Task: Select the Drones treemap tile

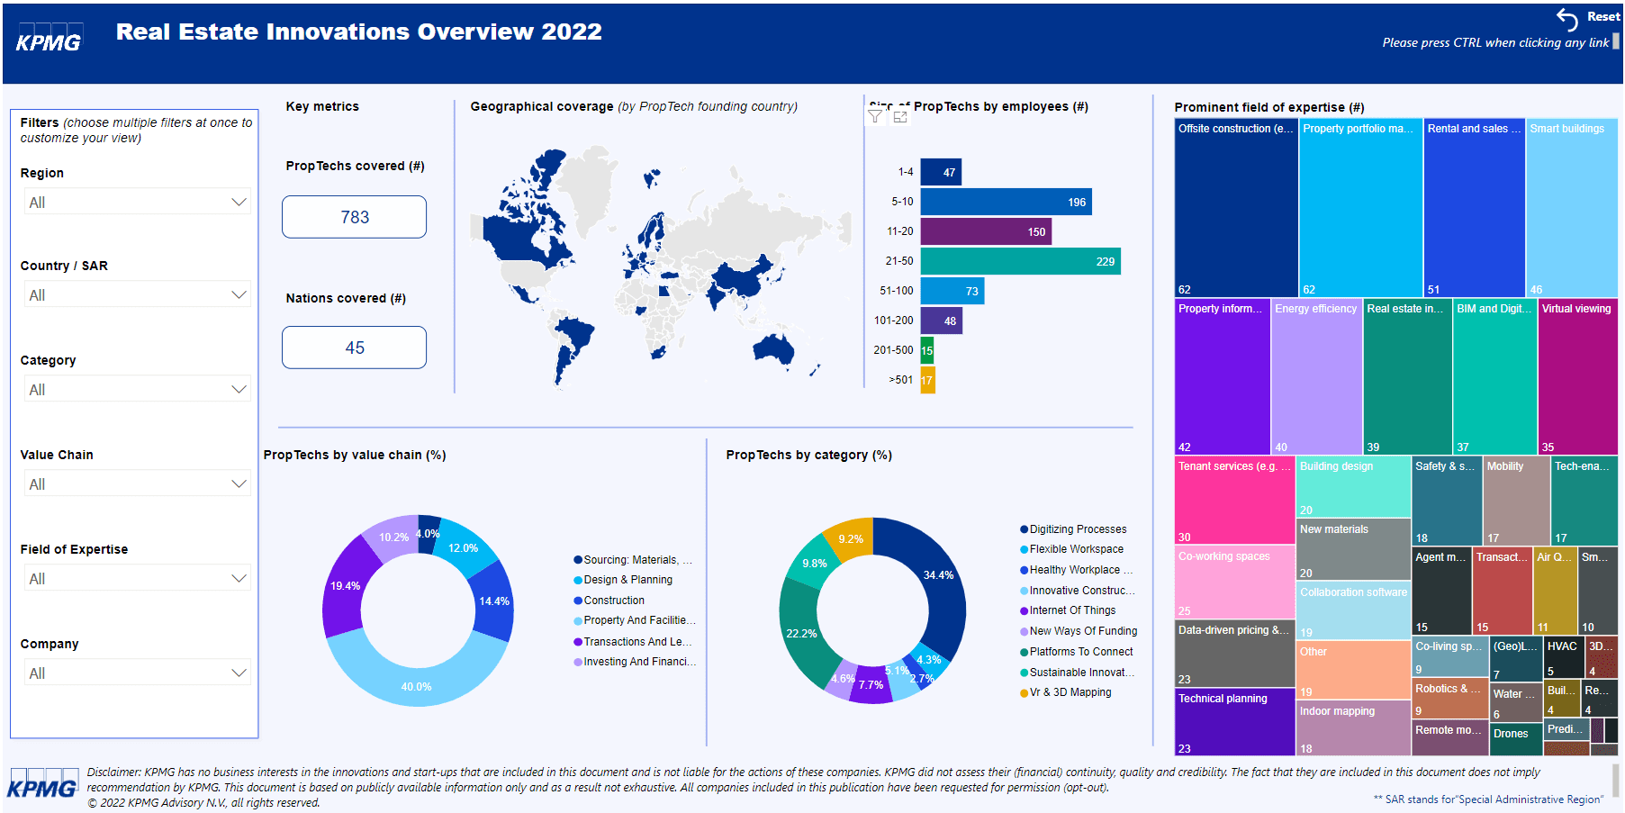Action: coord(1517,739)
